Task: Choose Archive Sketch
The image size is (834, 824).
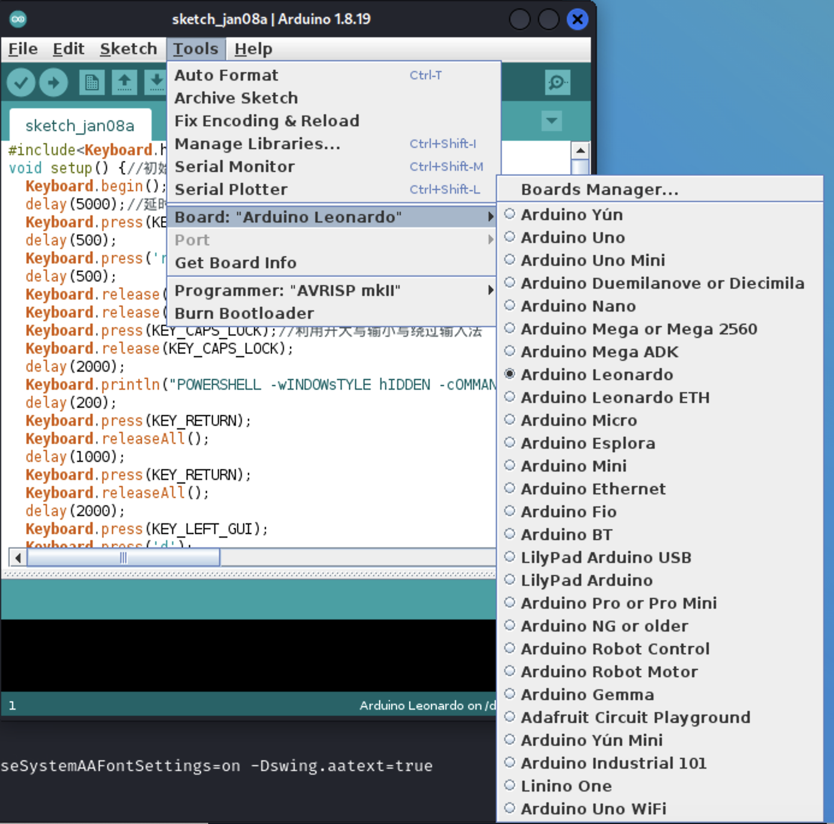Action: (x=332, y=98)
